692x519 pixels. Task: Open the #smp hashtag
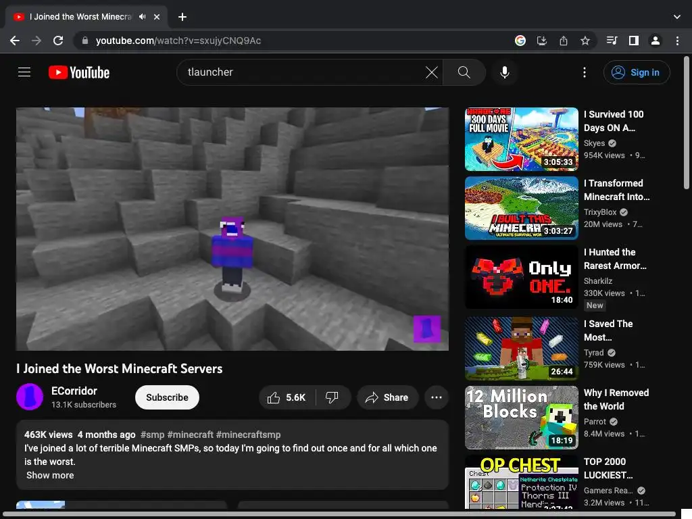(x=152, y=435)
